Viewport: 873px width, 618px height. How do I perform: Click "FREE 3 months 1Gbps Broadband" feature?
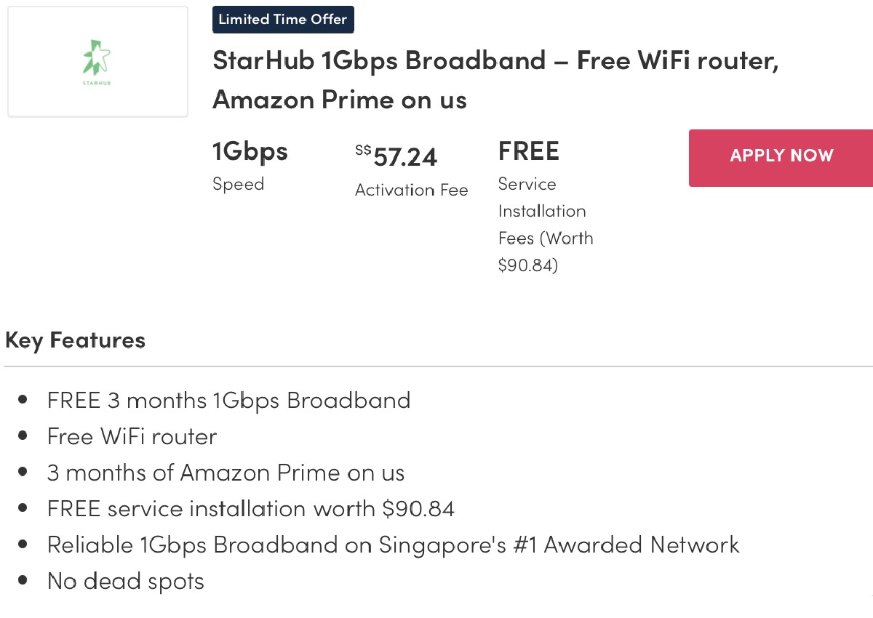[x=228, y=400]
